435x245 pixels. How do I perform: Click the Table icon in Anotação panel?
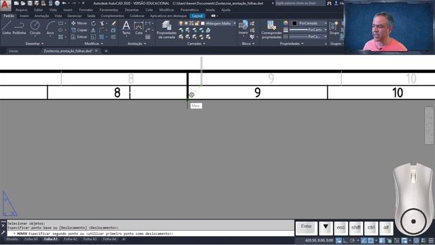148,37
